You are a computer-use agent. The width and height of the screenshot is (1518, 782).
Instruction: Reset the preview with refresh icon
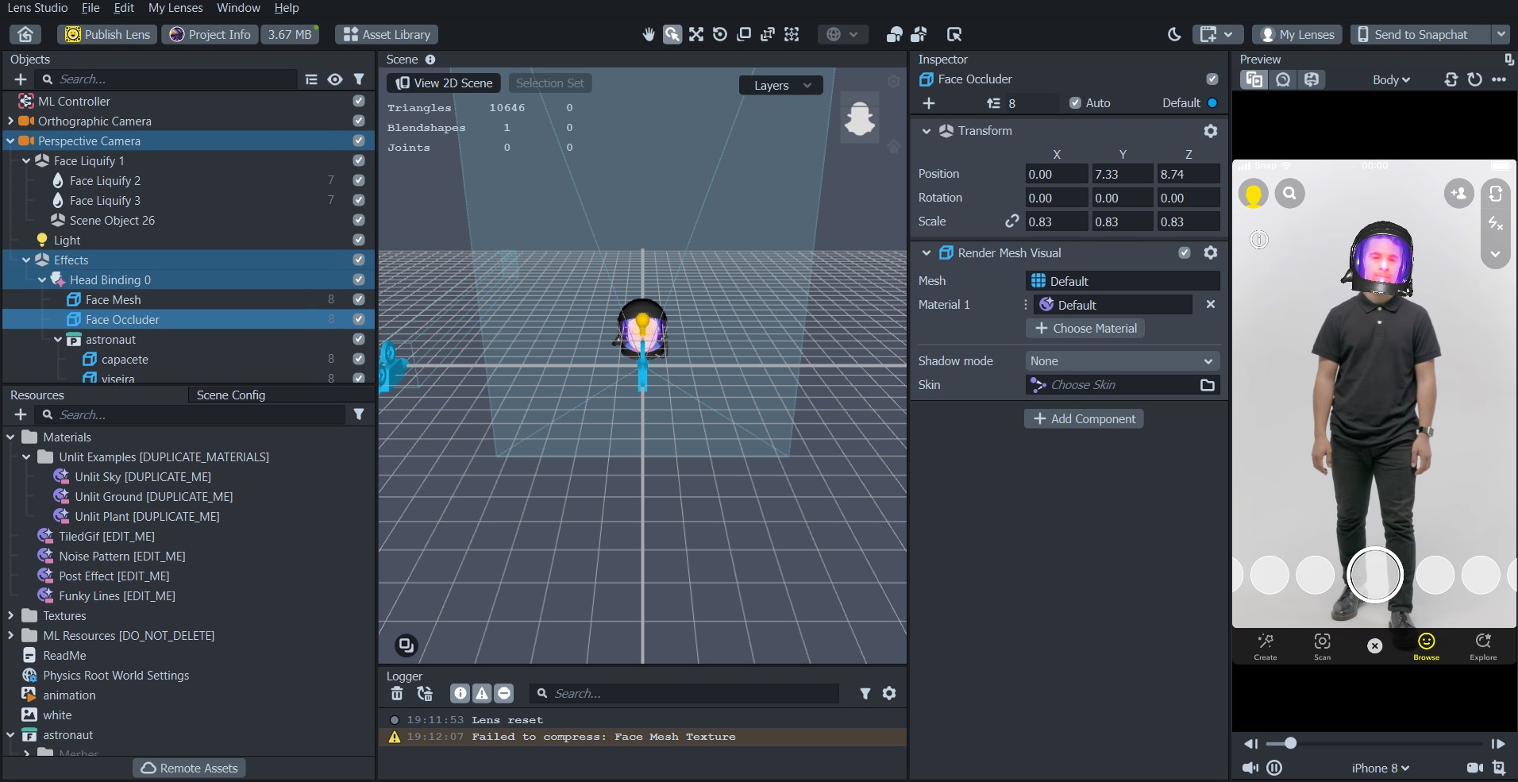pos(1474,79)
